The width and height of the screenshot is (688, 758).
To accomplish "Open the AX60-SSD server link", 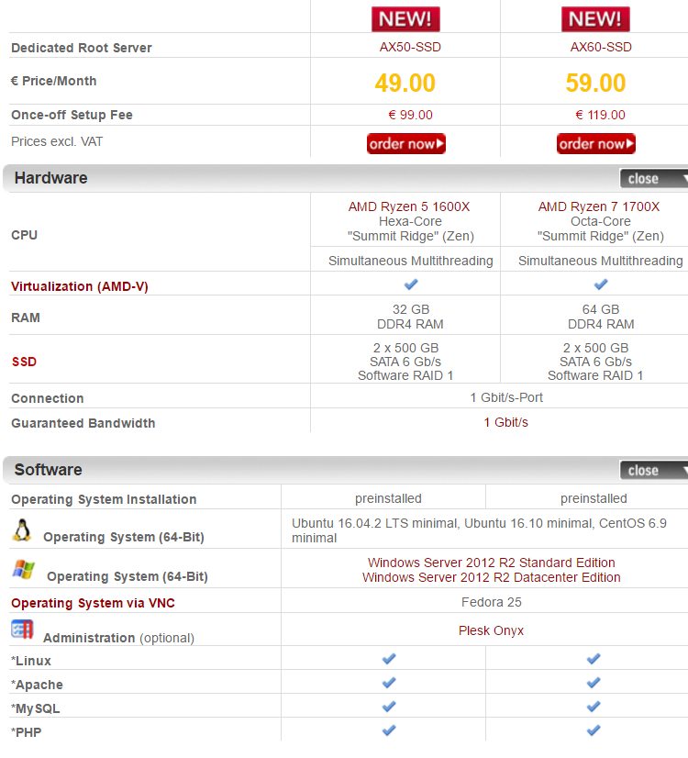I will pos(601,47).
